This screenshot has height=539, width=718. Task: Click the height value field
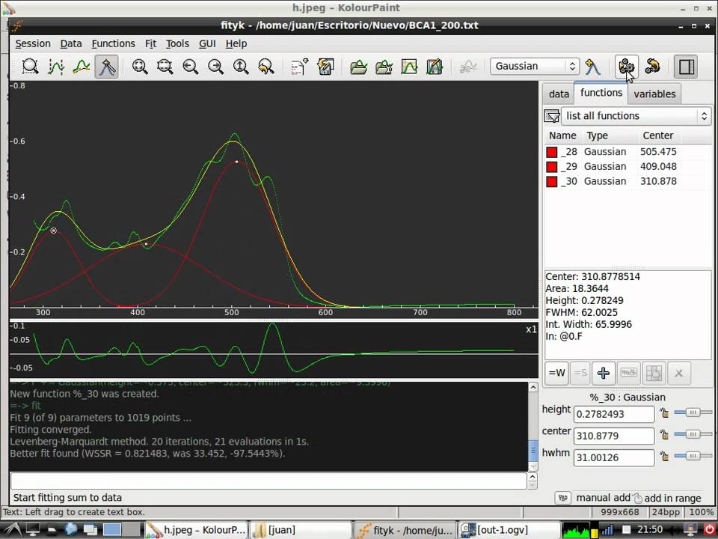point(614,414)
